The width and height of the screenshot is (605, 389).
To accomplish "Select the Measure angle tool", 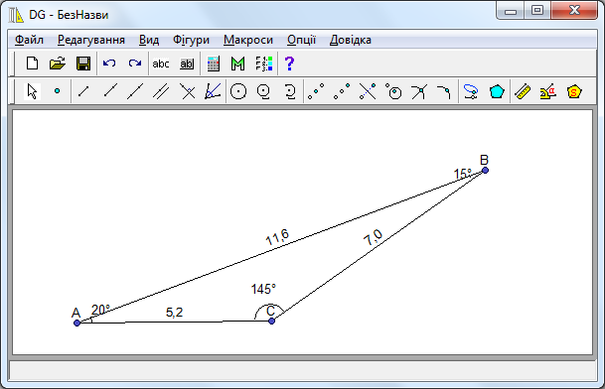I will pos(548,91).
